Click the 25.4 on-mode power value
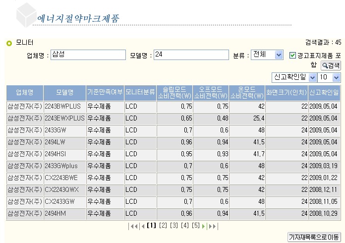Image resolution: width=345 pixels, height=243 pixels. click(259, 119)
